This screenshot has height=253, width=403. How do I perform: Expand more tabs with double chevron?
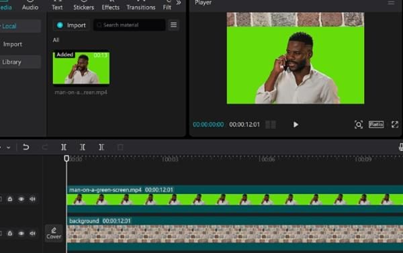pyautogui.click(x=179, y=3)
